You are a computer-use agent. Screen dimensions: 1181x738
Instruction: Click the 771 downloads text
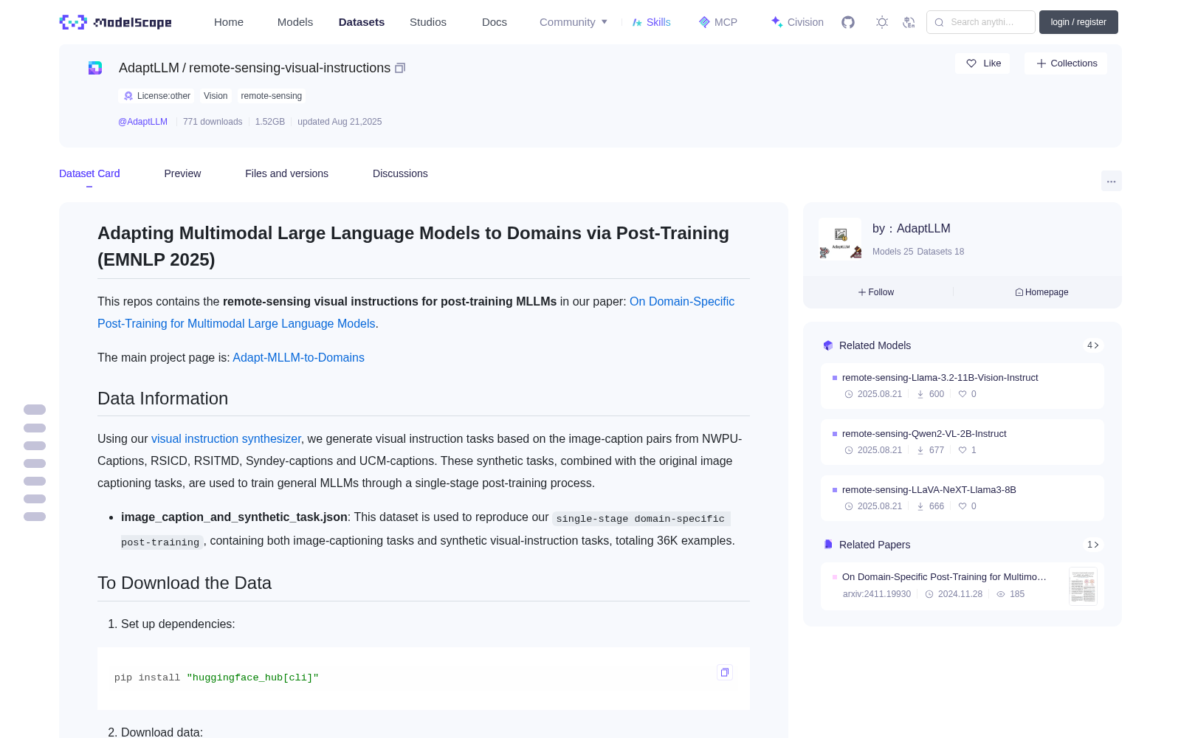(x=213, y=122)
